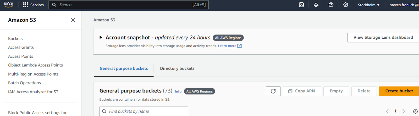Image resolution: width=419 pixels, height=116 pixels.
Task: Click All AWS Regions badge beside bucket count
Action: point(200,91)
